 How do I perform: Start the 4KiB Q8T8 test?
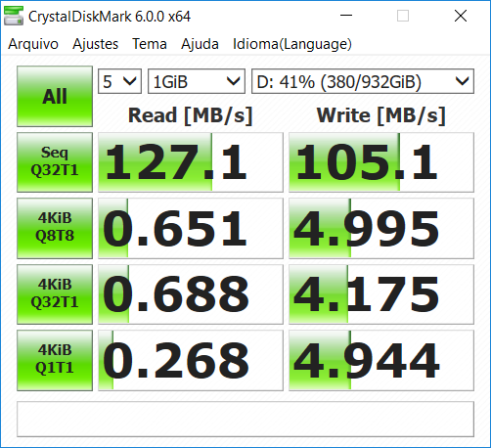pos(55,228)
